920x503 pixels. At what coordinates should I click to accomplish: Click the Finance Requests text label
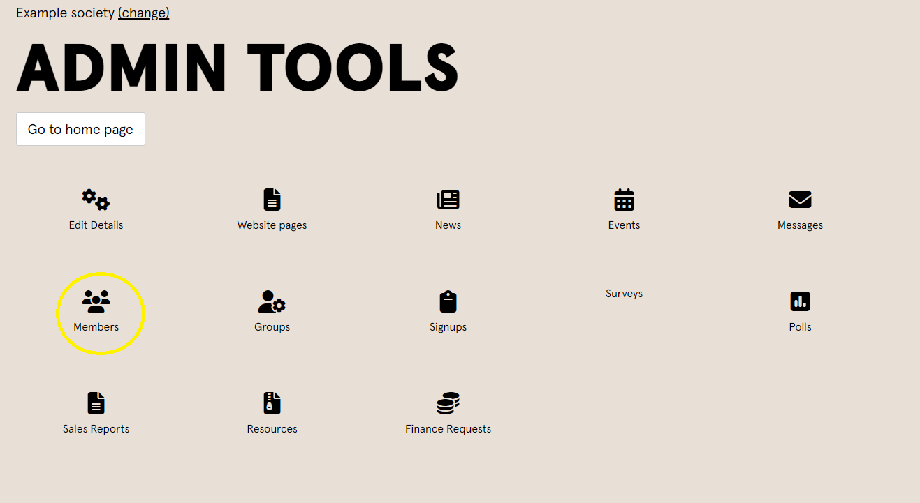(448, 429)
